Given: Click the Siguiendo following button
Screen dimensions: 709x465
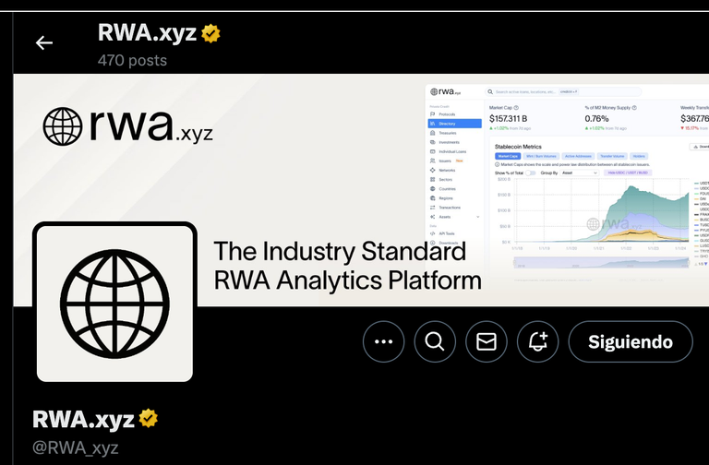Looking at the screenshot, I should 631,341.
